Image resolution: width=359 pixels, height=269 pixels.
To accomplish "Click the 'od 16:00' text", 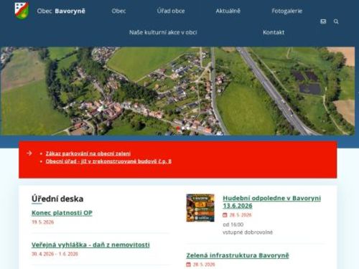I will click(x=233, y=225).
